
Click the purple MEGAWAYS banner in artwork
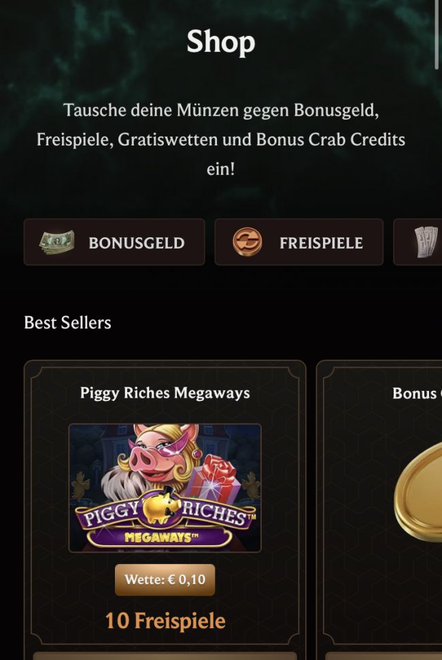pos(159,537)
